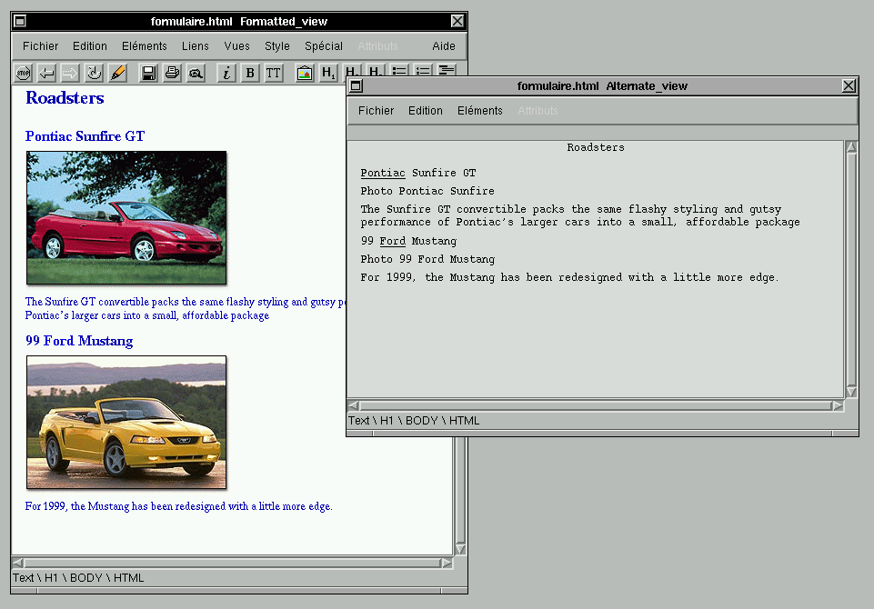Image resolution: width=874 pixels, height=609 pixels.
Task: Toggle italic formatting button
Action: 226,74
